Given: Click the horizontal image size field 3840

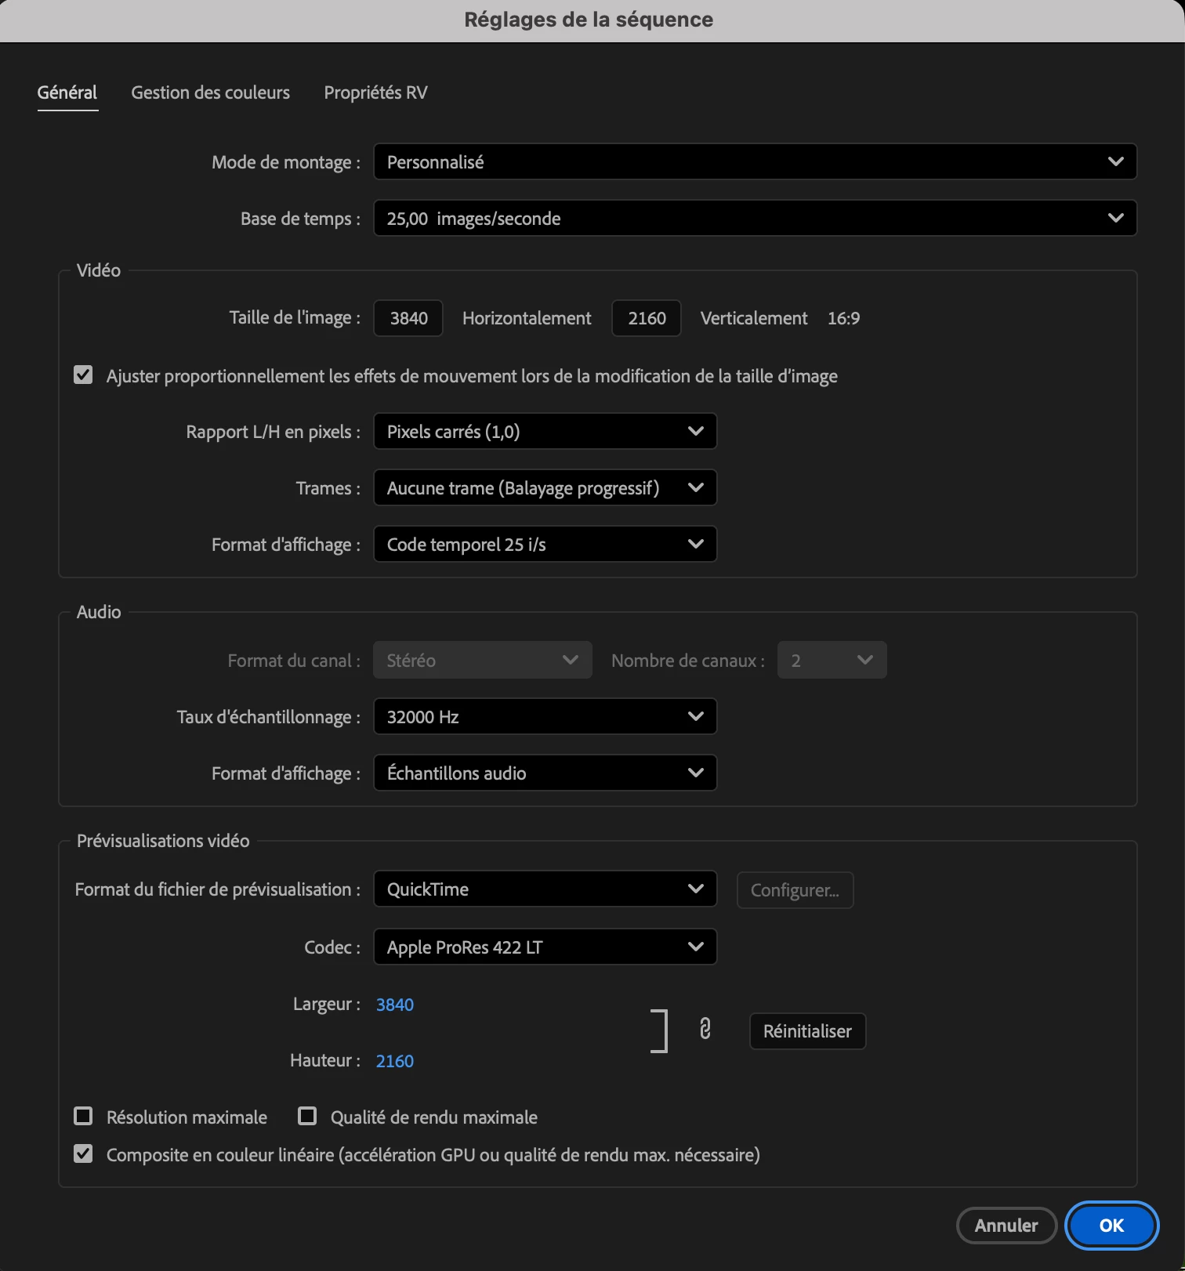Looking at the screenshot, I should [x=408, y=318].
